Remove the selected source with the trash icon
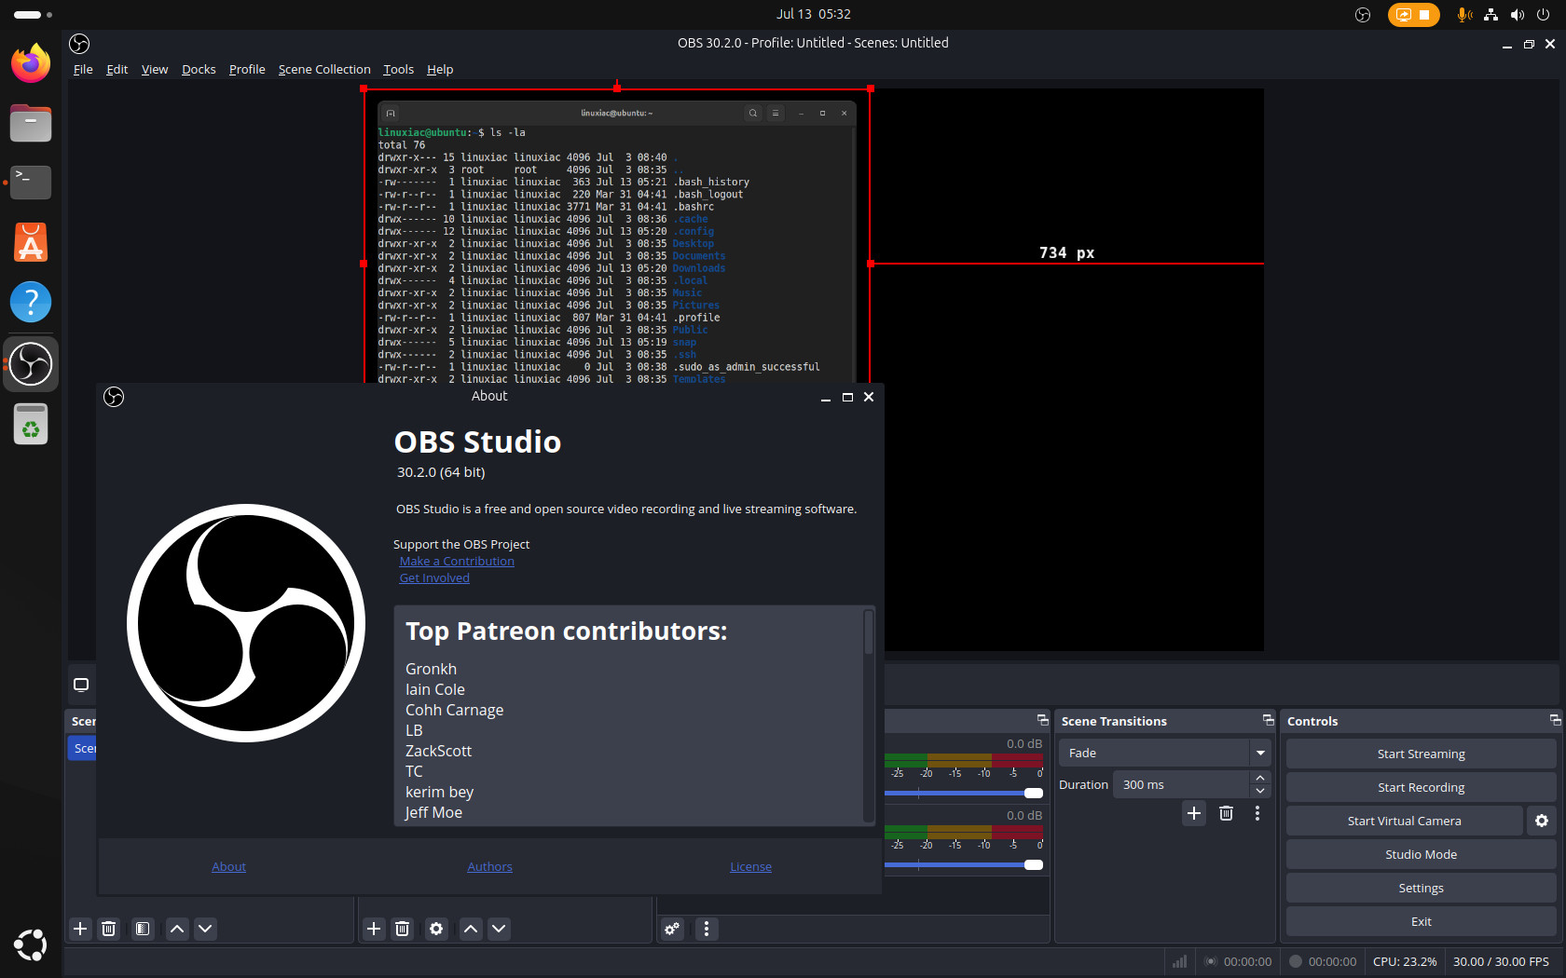Viewport: 1566px width, 978px height. click(x=403, y=929)
